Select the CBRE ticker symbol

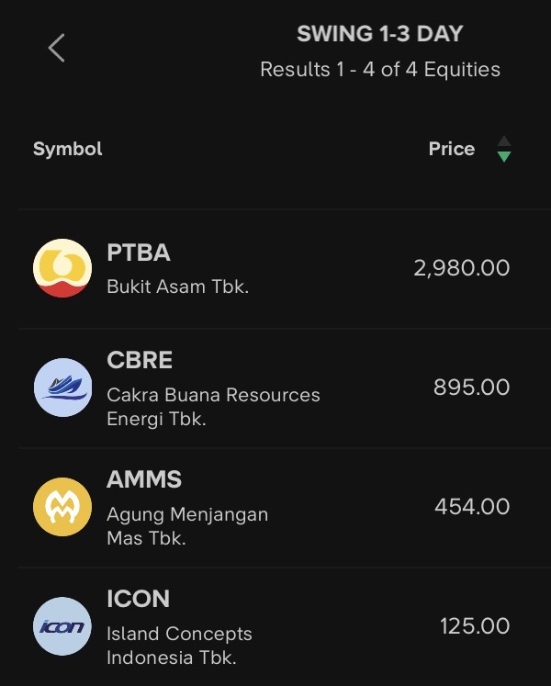pyautogui.click(x=140, y=360)
